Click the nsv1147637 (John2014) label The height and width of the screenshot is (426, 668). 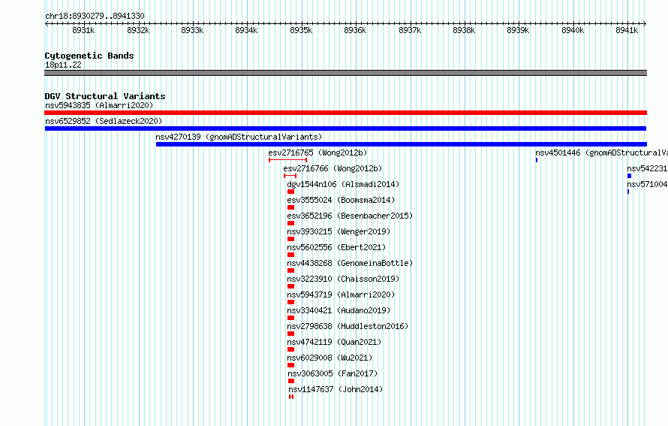(336, 389)
